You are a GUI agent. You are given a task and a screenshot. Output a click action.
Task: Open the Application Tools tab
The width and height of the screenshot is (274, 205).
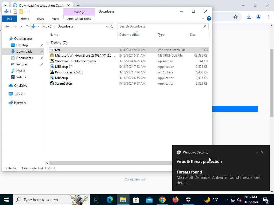coord(79,19)
